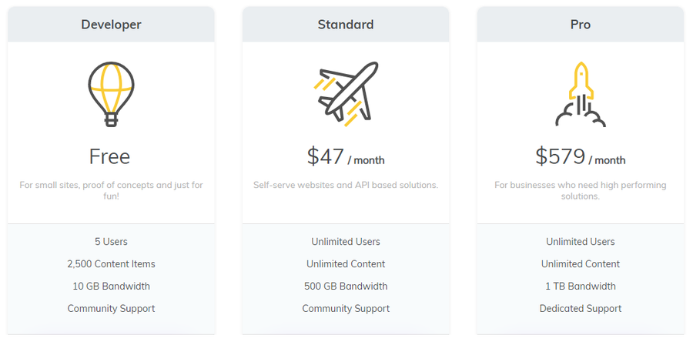Click 10 GB Bandwidth feature
The width and height of the screenshot is (693, 342).
(x=111, y=287)
